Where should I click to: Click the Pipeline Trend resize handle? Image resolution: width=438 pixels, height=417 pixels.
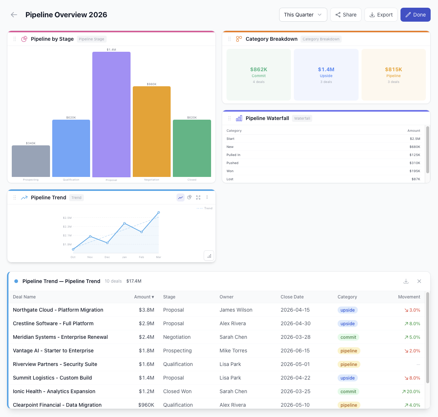pos(209,255)
